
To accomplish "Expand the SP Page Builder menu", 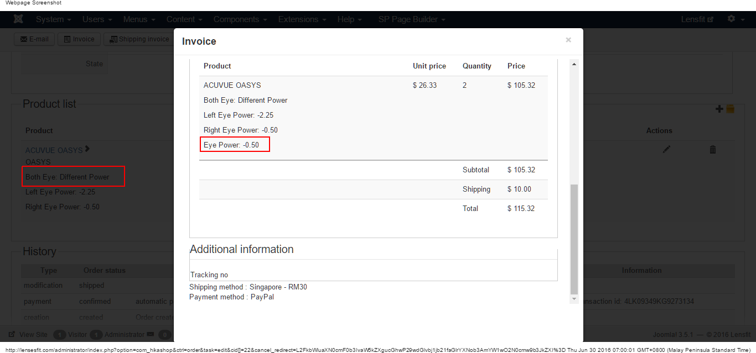I will [412, 19].
